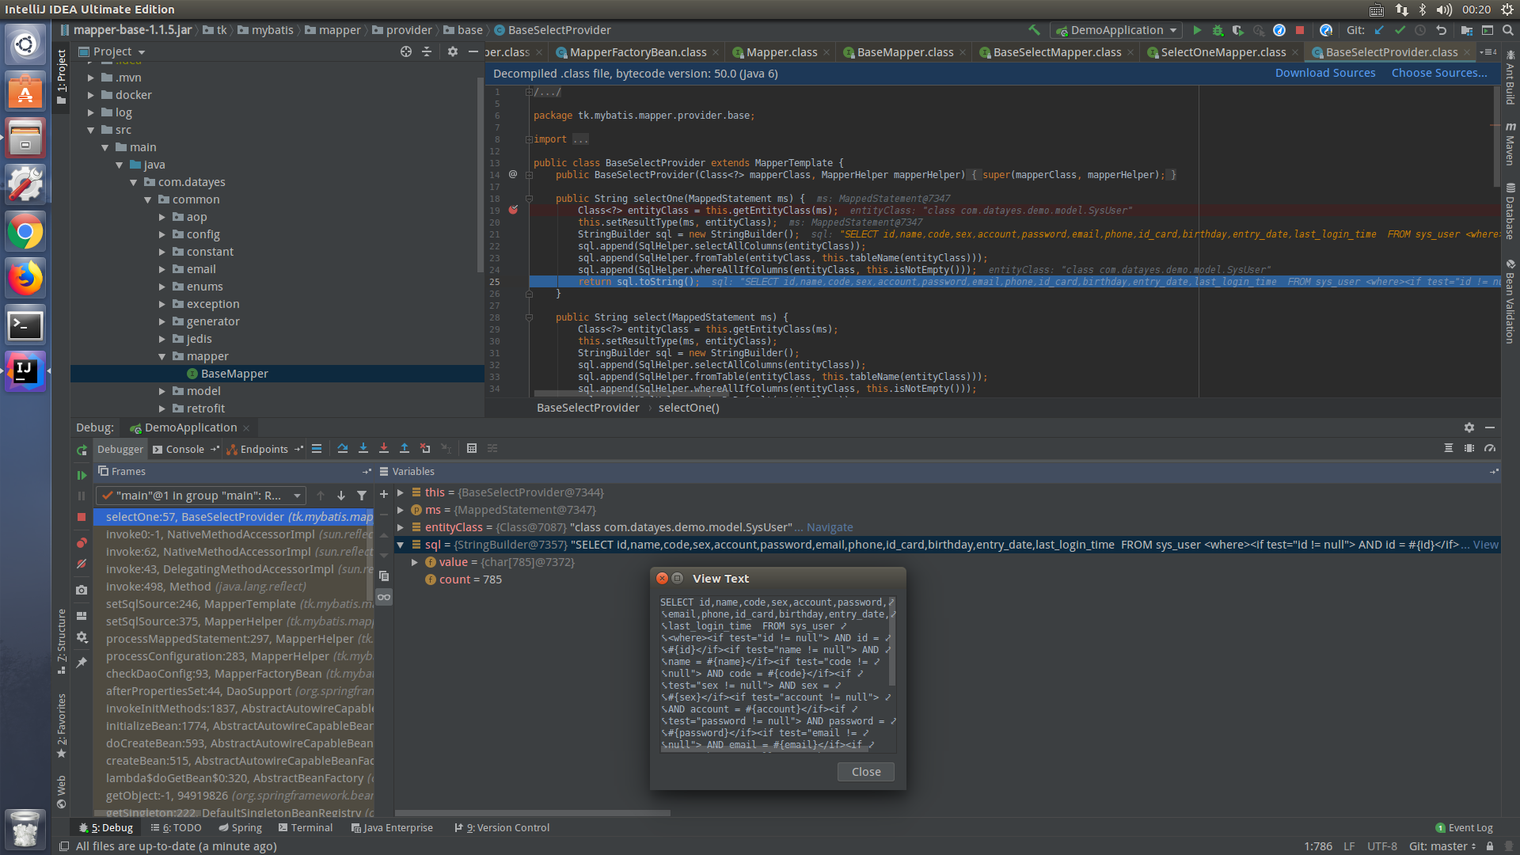Image resolution: width=1520 pixels, height=855 pixels.
Task: Resume program in debug side toolbar
Action: [82, 475]
